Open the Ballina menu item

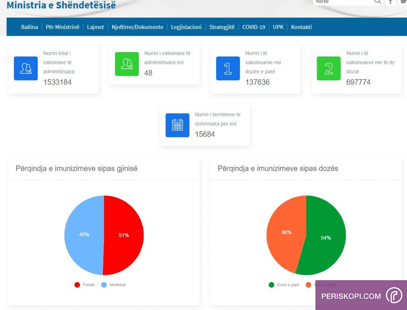(x=29, y=27)
